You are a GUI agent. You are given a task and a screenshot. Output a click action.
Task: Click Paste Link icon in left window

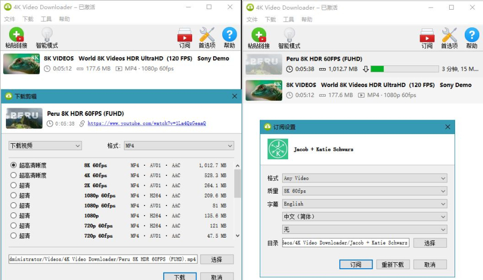(x=16, y=36)
